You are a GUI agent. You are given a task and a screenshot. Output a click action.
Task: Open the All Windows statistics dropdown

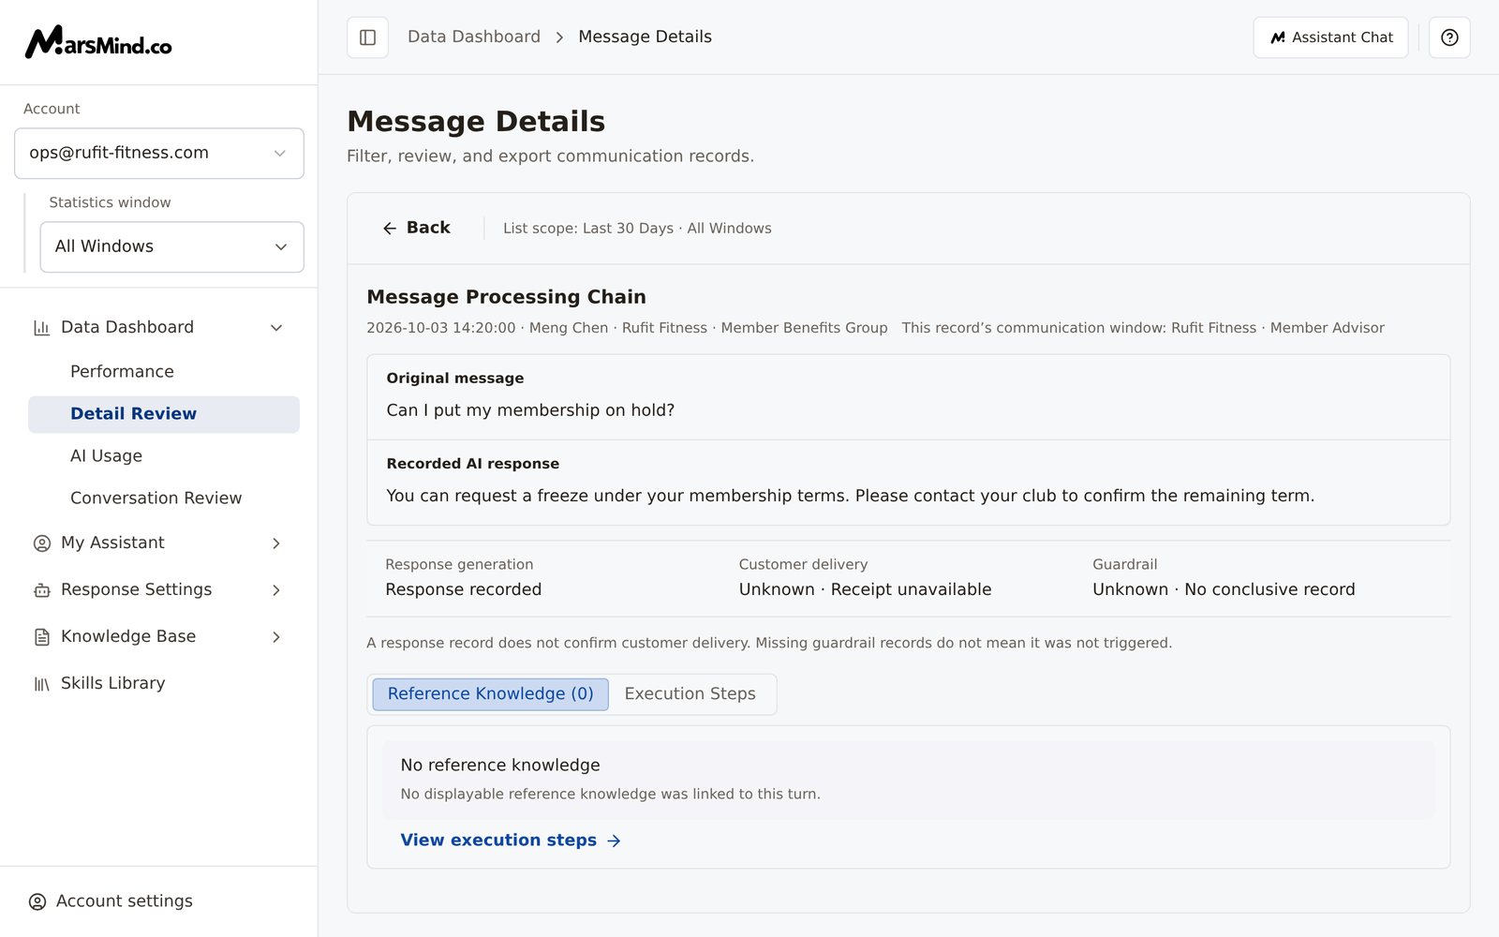pos(171,246)
